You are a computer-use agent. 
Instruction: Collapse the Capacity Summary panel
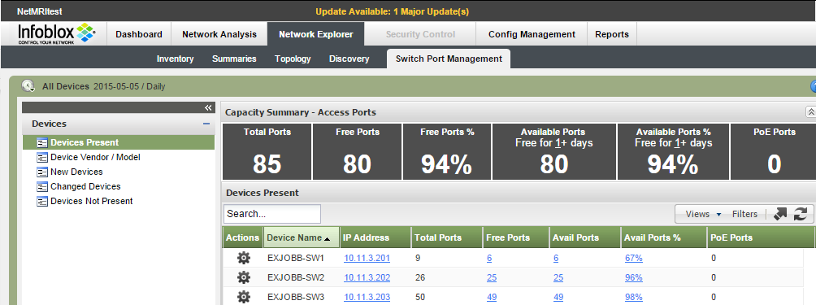point(810,111)
